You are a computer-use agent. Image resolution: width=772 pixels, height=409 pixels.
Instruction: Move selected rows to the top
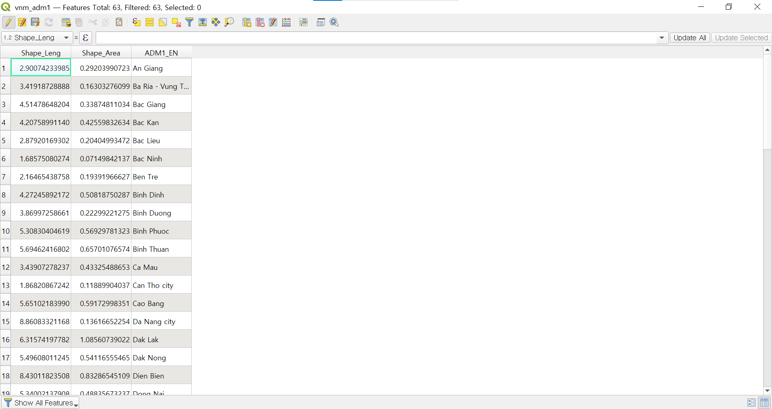pos(203,23)
